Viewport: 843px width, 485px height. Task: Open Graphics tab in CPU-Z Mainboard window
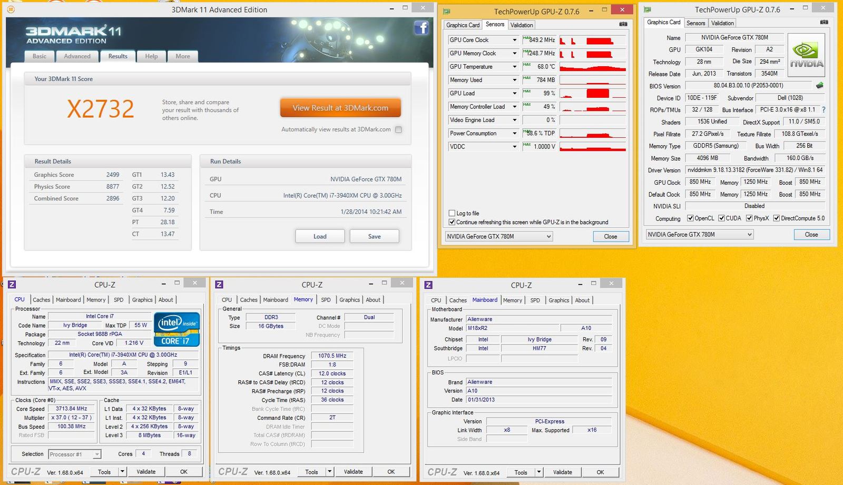tap(559, 300)
